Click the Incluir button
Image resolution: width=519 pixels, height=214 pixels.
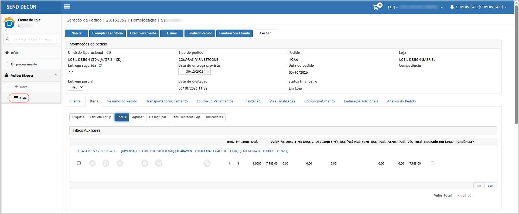122,117
